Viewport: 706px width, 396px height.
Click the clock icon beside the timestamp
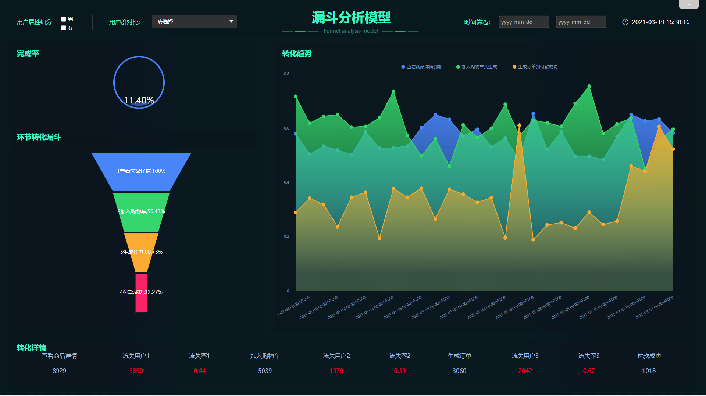625,22
